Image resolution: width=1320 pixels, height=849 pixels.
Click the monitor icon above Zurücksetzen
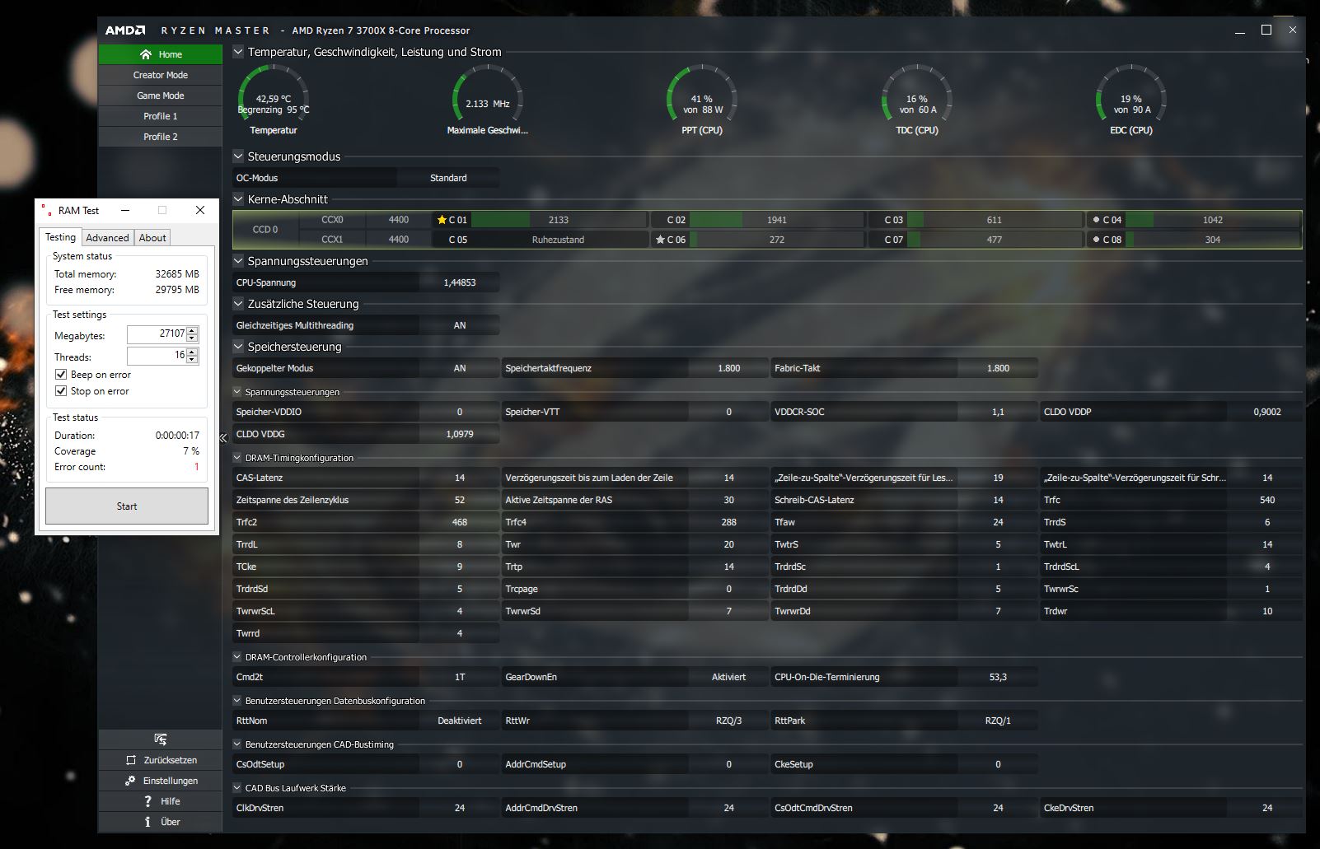coord(161,739)
